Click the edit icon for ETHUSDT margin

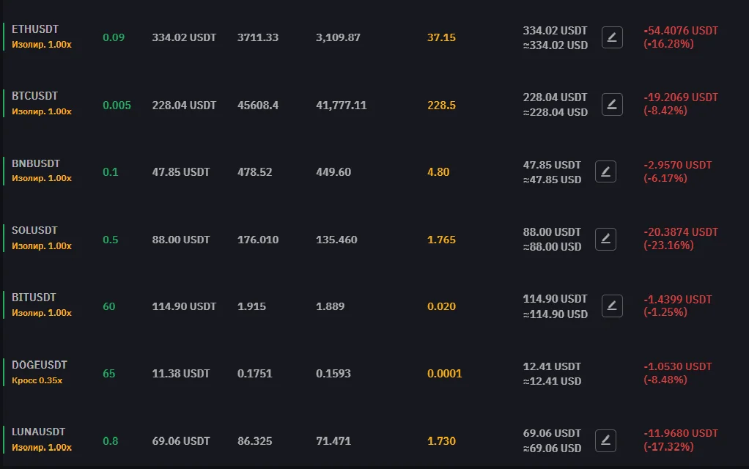(x=612, y=37)
